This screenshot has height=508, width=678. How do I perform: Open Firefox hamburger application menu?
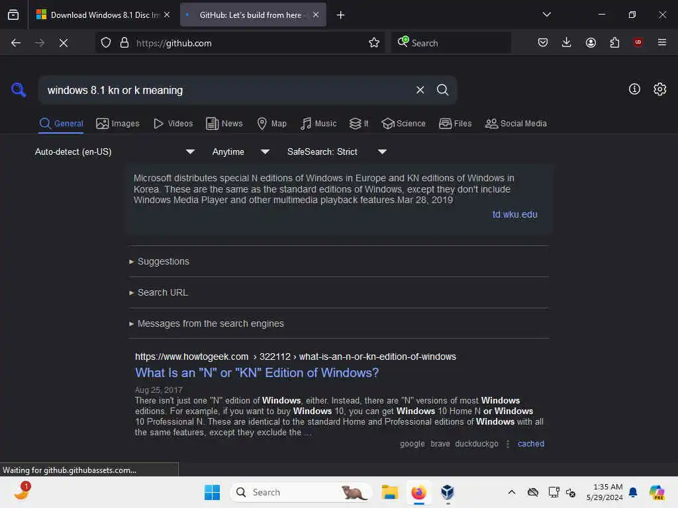(662, 42)
